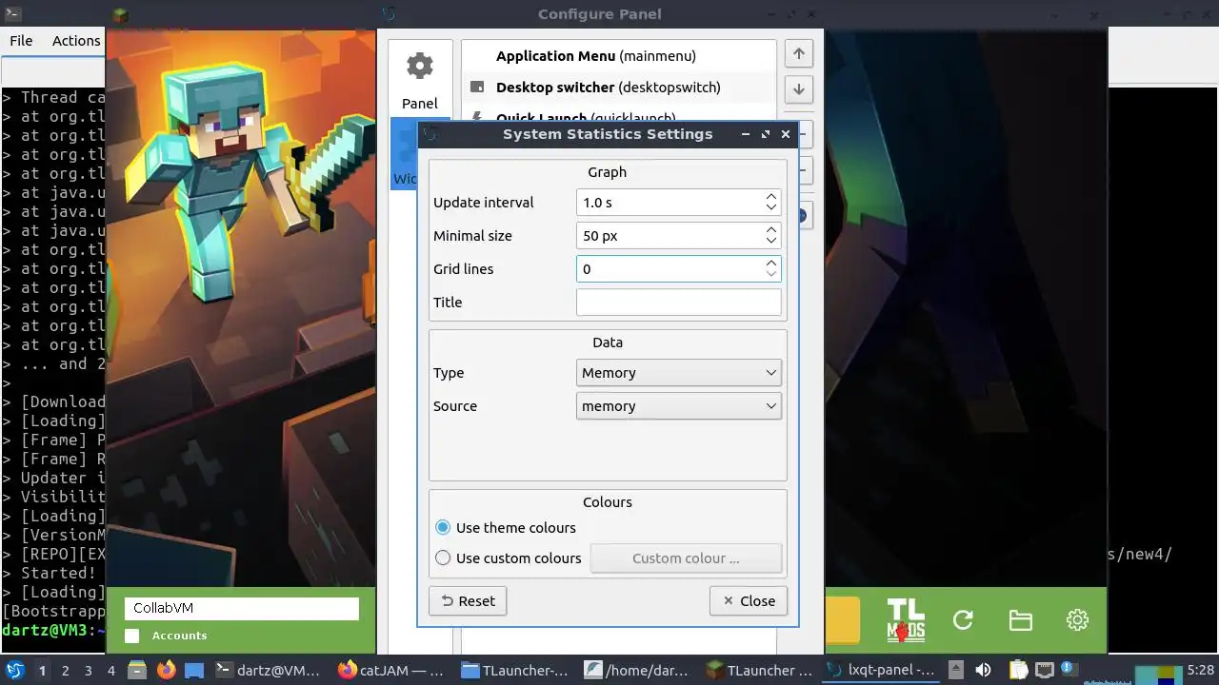Click the Custom colour button

[686, 558]
